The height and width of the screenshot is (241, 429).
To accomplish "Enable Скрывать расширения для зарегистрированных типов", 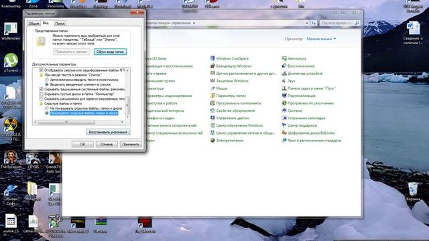I will [42, 98].
